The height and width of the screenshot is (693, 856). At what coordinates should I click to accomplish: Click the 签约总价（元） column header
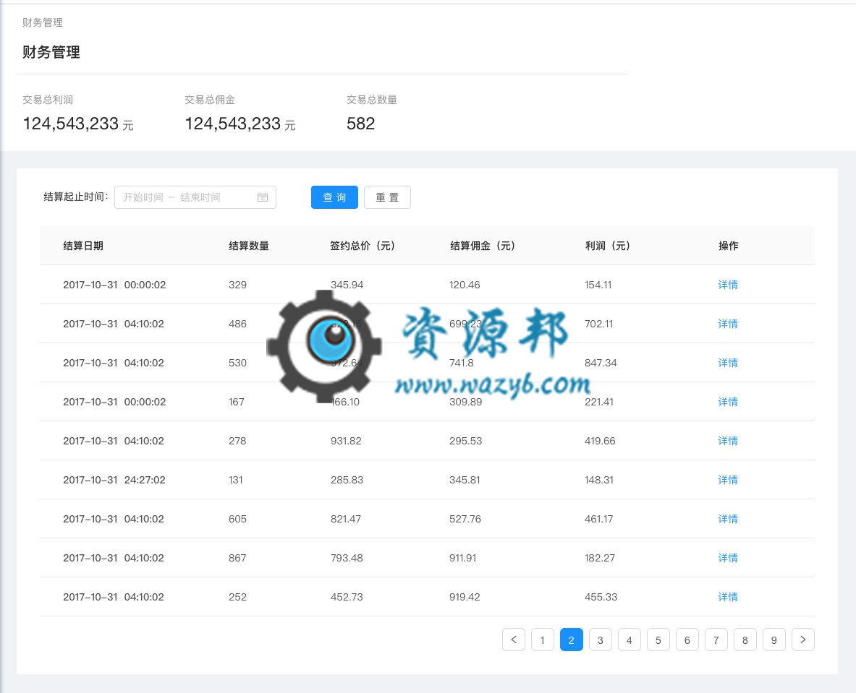pos(363,246)
